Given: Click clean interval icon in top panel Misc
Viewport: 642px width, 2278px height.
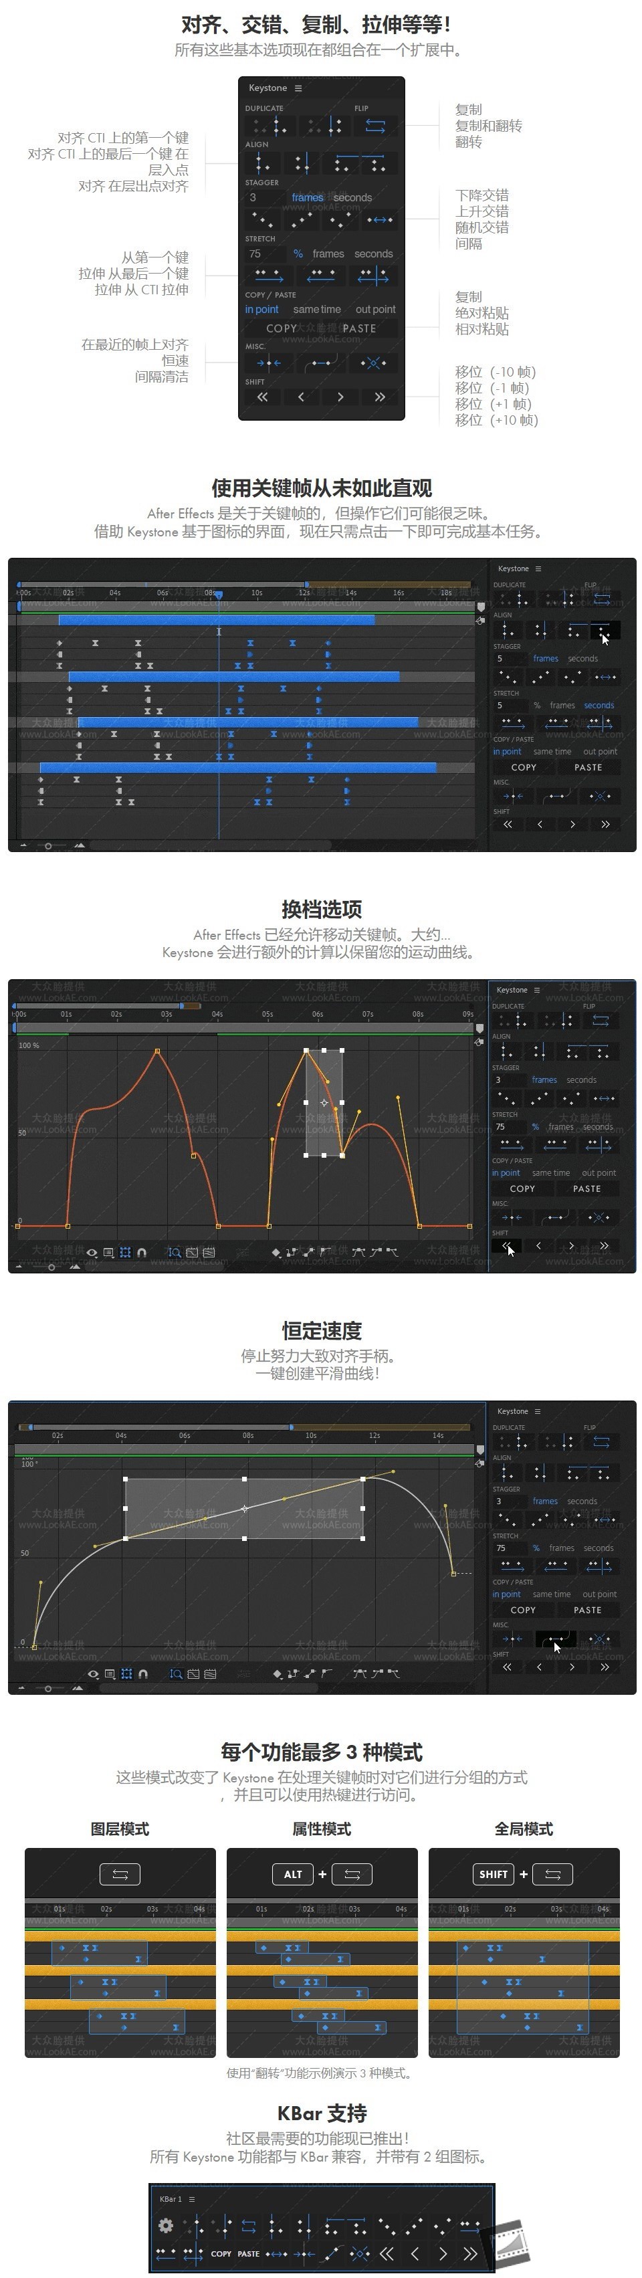Looking at the screenshot, I should [373, 363].
